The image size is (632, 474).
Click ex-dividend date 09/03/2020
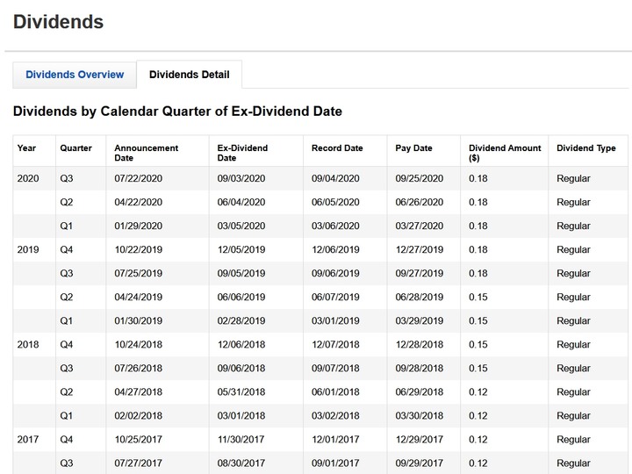pos(241,178)
